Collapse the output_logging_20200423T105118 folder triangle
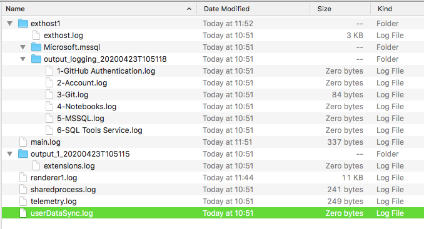 [23, 59]
